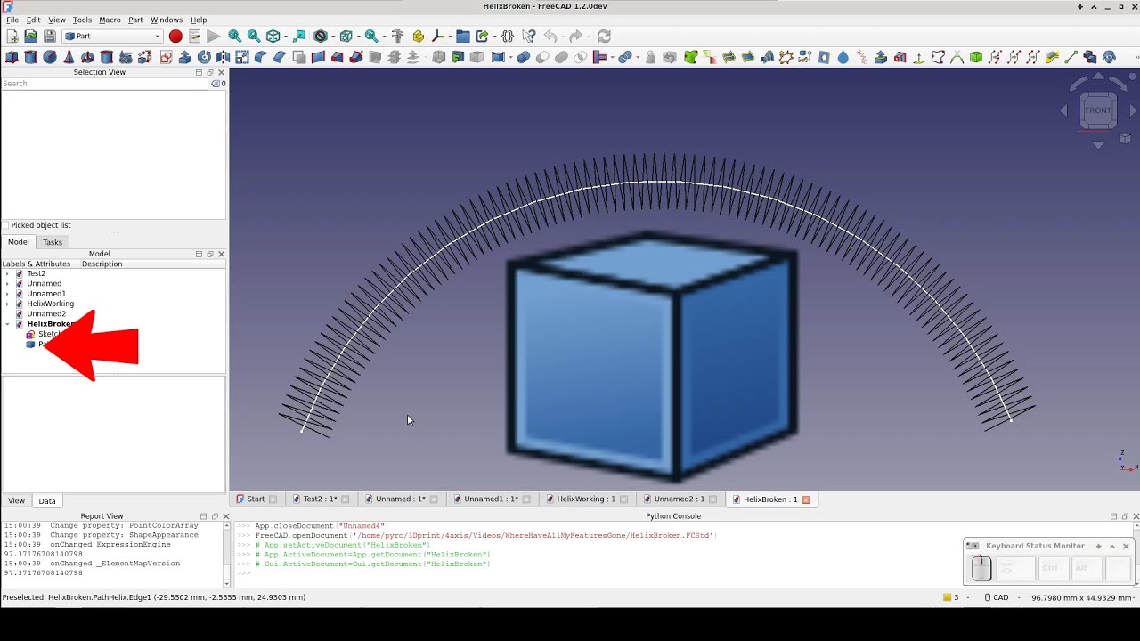Fit selection in the view
Image resolution: width=1140 pixels, height=641 pixels.
(254, 37)
